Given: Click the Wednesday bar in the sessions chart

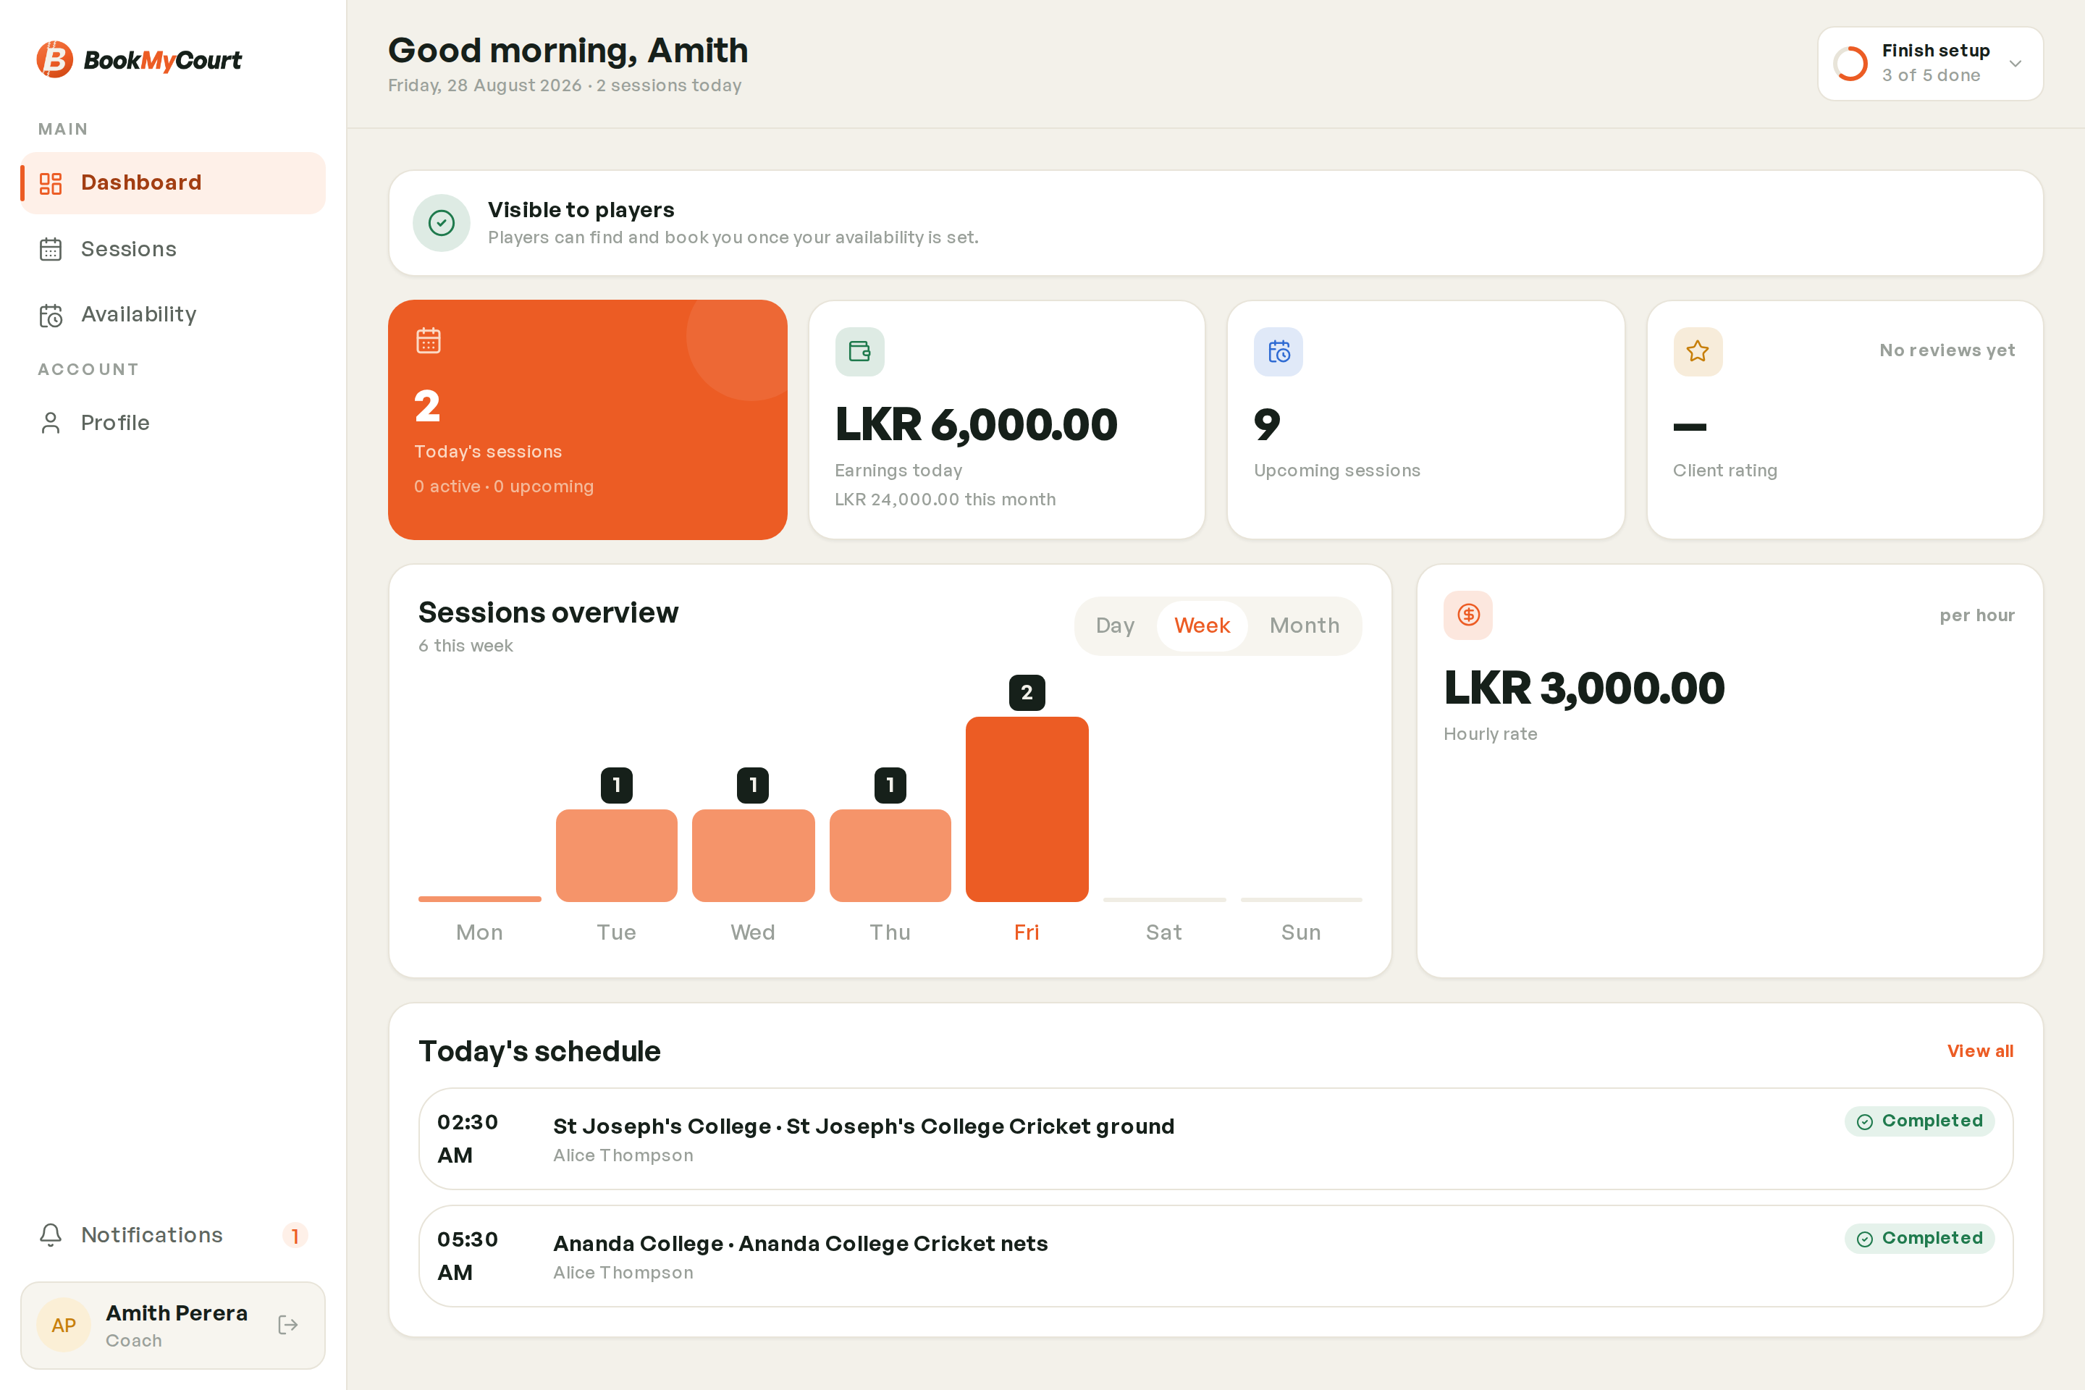Looking at the screenshot, I should (x=753, y=856).
